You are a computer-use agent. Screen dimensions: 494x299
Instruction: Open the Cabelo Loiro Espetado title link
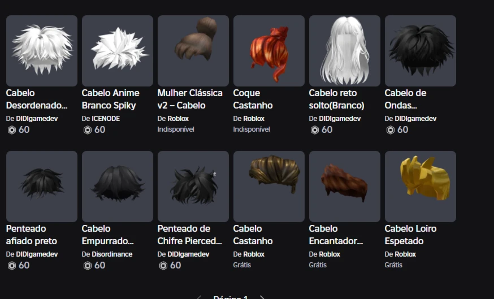(x=410, y=235)
